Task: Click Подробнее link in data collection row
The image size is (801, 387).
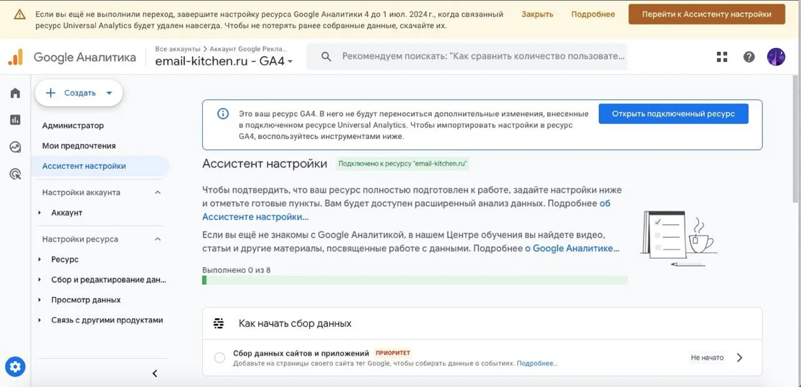Action: click(537, 364)
